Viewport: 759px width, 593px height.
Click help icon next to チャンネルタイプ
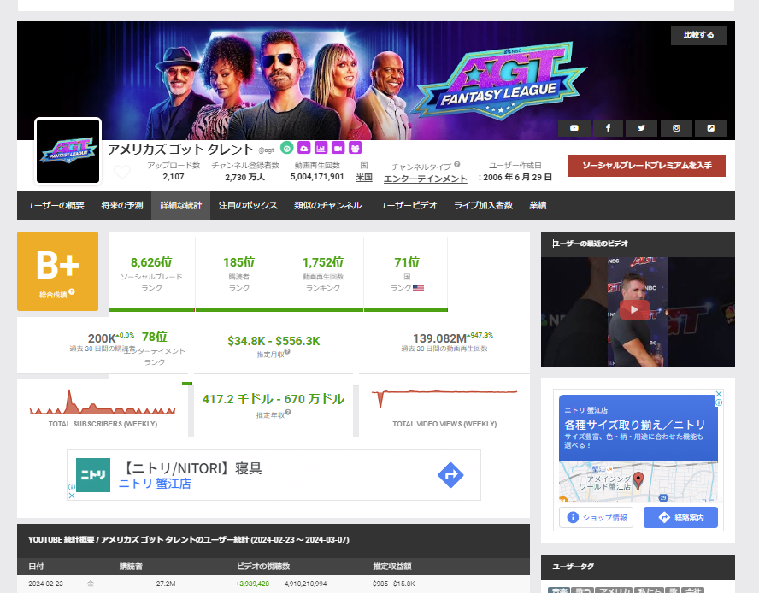457,164
